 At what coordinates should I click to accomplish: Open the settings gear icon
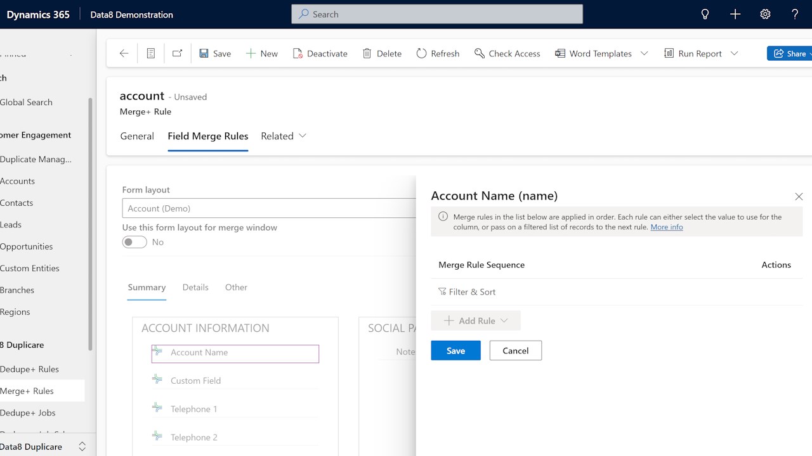click(x=766, y=14)
